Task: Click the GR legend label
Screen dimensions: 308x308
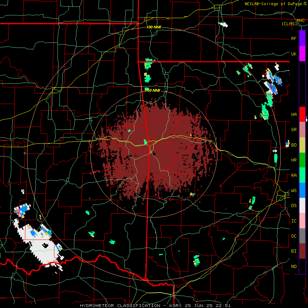Action: 294,130
